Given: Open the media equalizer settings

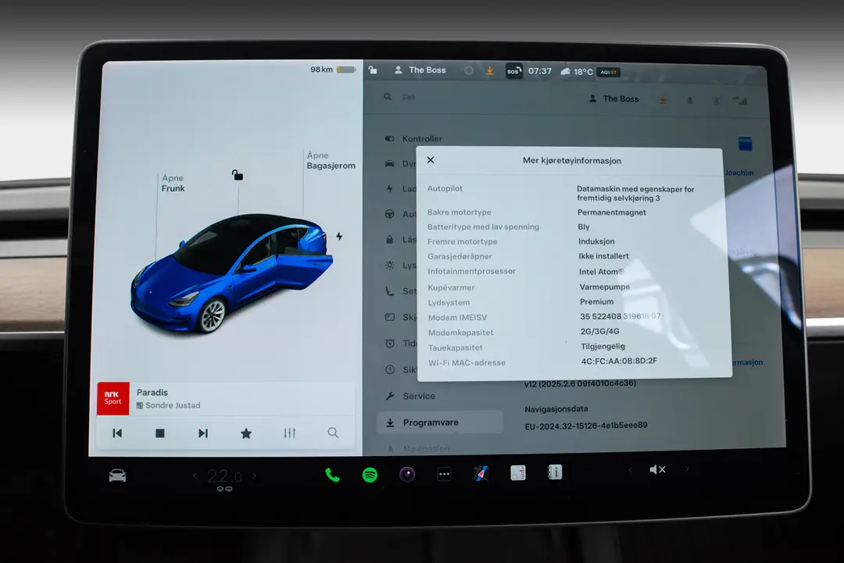Looking at the screenshot, I should 290,433.
